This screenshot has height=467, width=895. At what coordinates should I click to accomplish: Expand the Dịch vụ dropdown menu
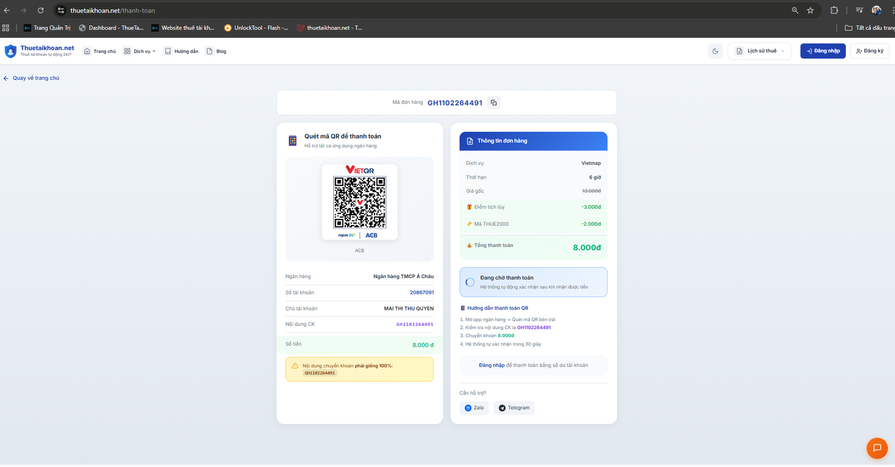(x=140, y=51)
